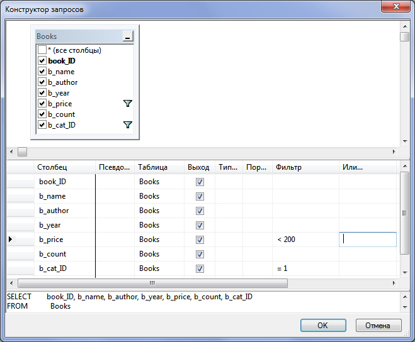Select b_author cell in the Столбец column
415x342 pixels.
tap(65, 211)
